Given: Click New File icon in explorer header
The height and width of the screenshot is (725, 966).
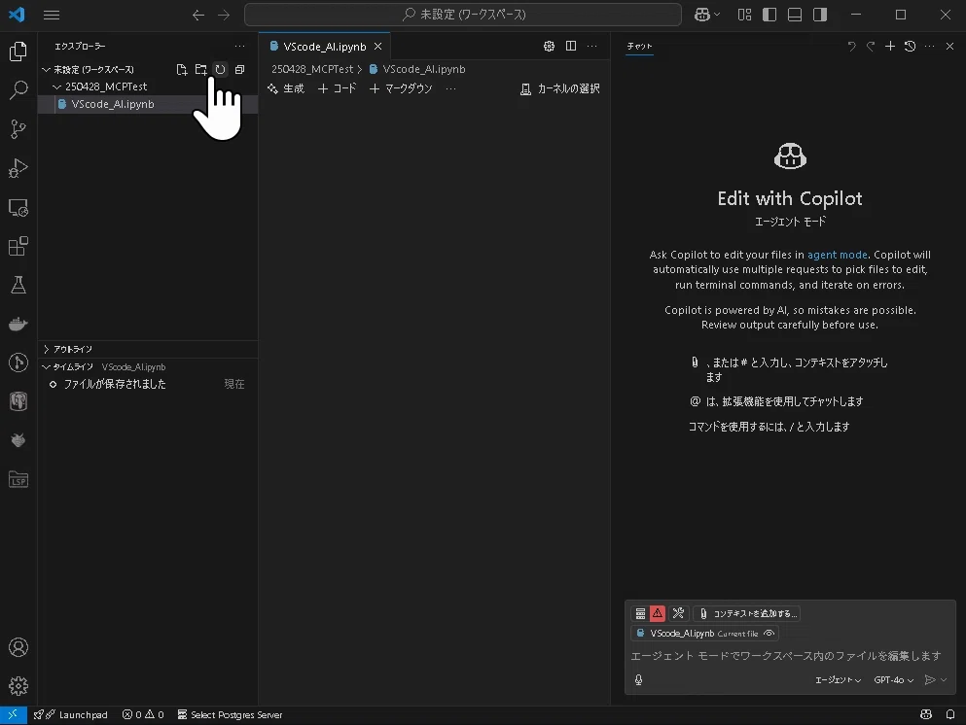Looking at the screenshot, I should [182, 70].
